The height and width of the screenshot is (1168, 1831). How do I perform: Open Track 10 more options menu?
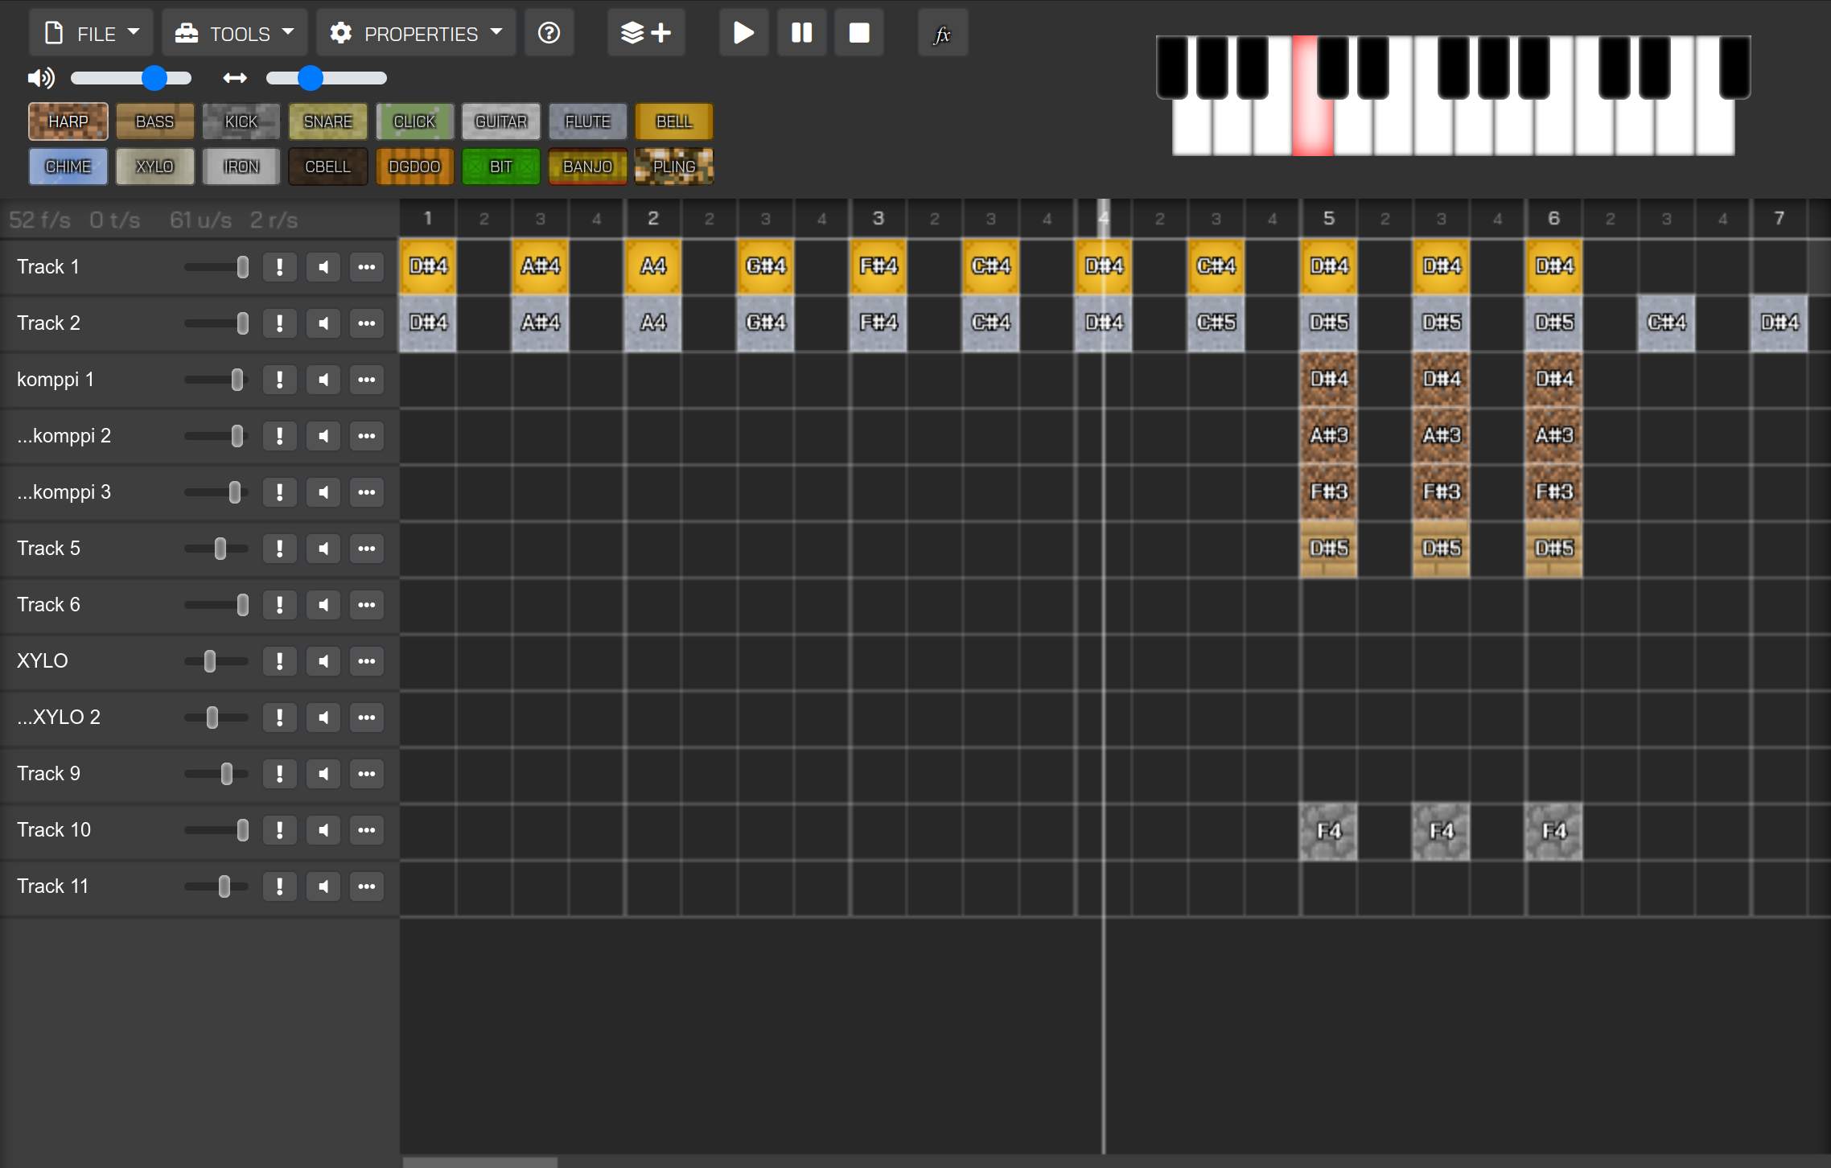point(367,830)
